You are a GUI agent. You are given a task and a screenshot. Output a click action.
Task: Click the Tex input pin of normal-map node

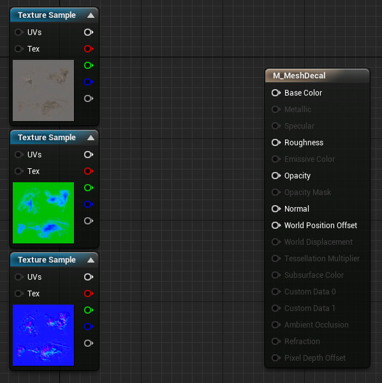(x=19, y=293)
